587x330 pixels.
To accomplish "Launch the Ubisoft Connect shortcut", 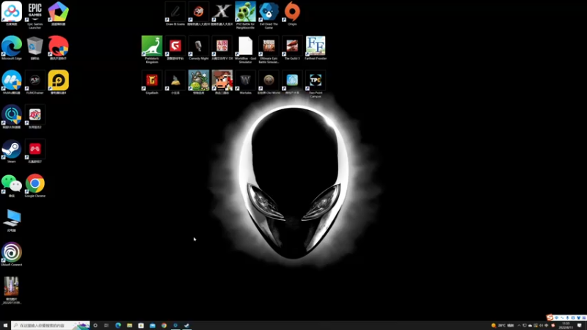I will click(12, 254).
